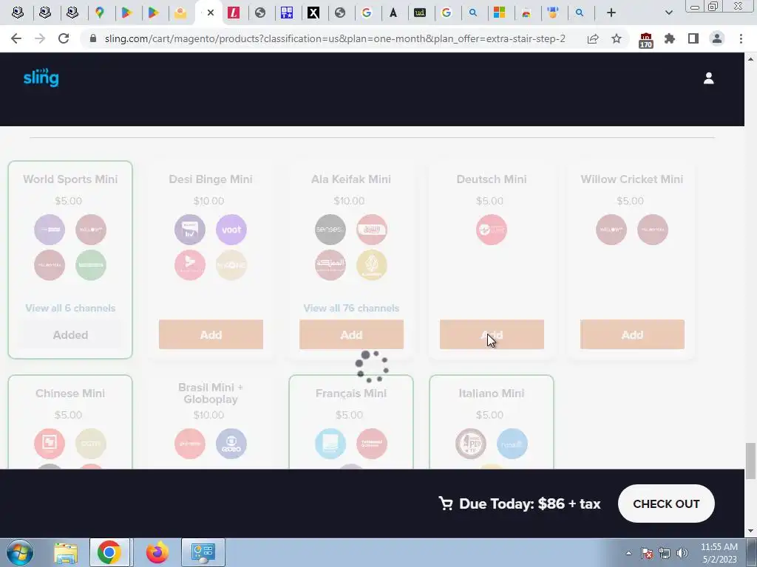
Task: Click the Willow Cricket Mini title
Action: (x=632, y=179)
